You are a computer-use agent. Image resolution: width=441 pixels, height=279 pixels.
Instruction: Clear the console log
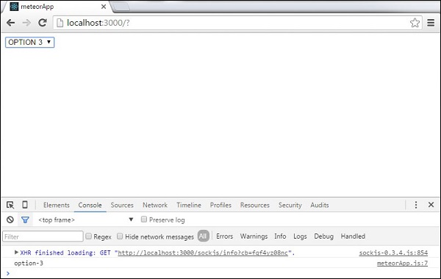coord(10,220)
